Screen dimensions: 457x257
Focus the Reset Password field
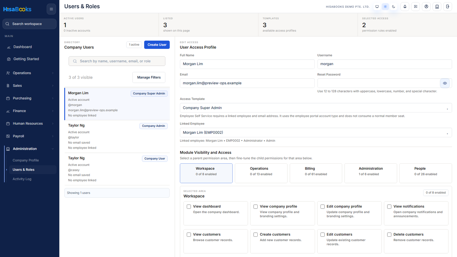coord(379,83)
